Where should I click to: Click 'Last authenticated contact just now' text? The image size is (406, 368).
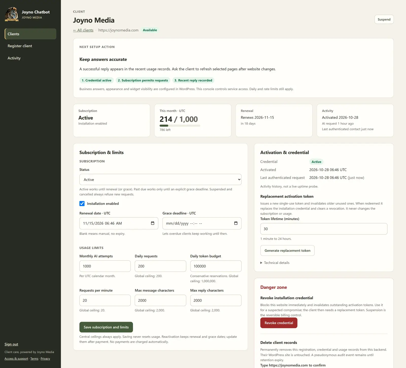pos(348,129)
